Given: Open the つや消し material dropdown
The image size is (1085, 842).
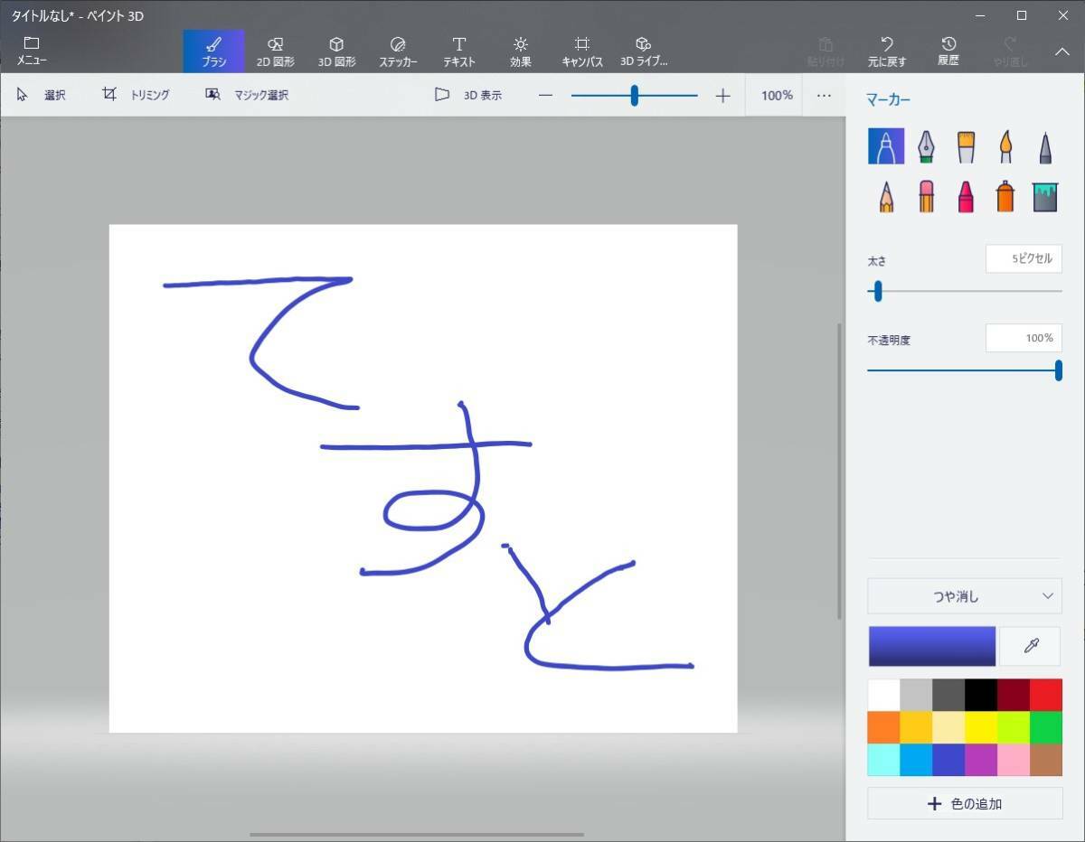Looking at the screenshot, I should tap(965, 596).
